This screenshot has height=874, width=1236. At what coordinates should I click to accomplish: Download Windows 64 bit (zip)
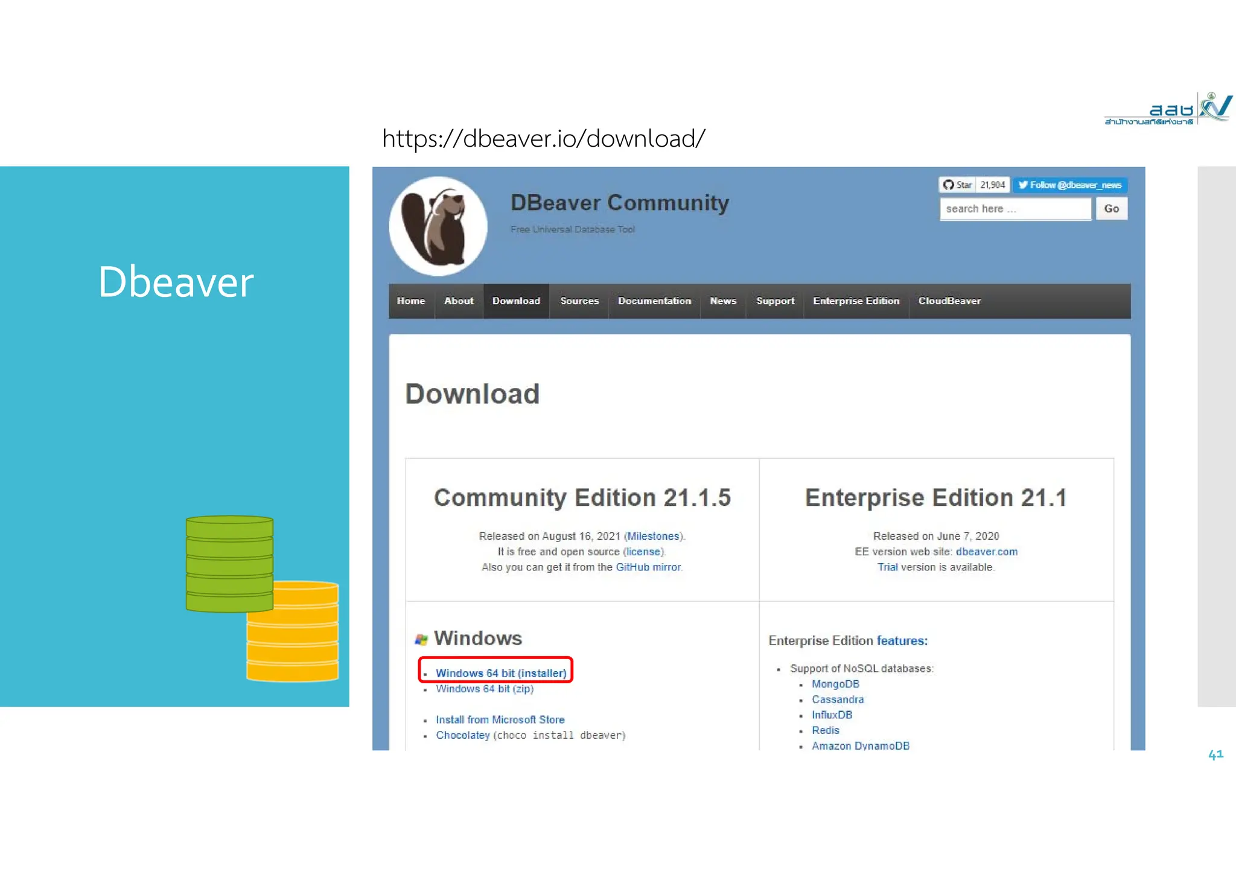[485, 689]
